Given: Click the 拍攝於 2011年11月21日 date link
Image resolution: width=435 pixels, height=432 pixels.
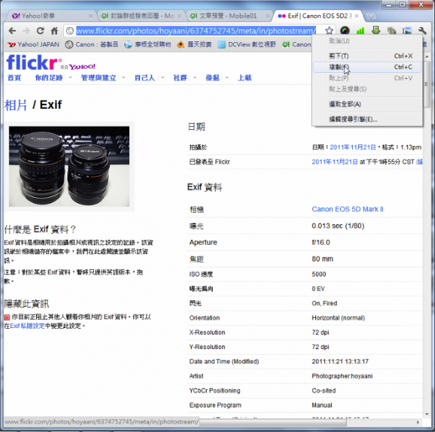Looking at the screenshot, I should point(353,147).
